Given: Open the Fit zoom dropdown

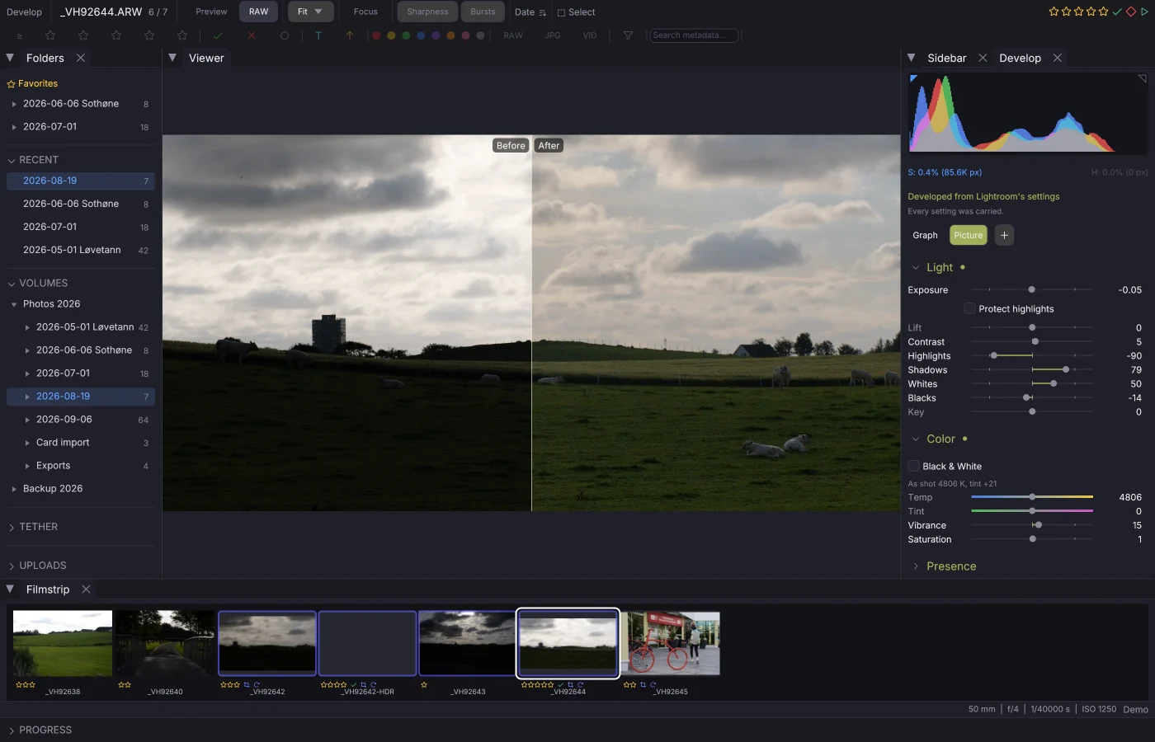Looking at the screenshot, I should [x=310, y=12].
